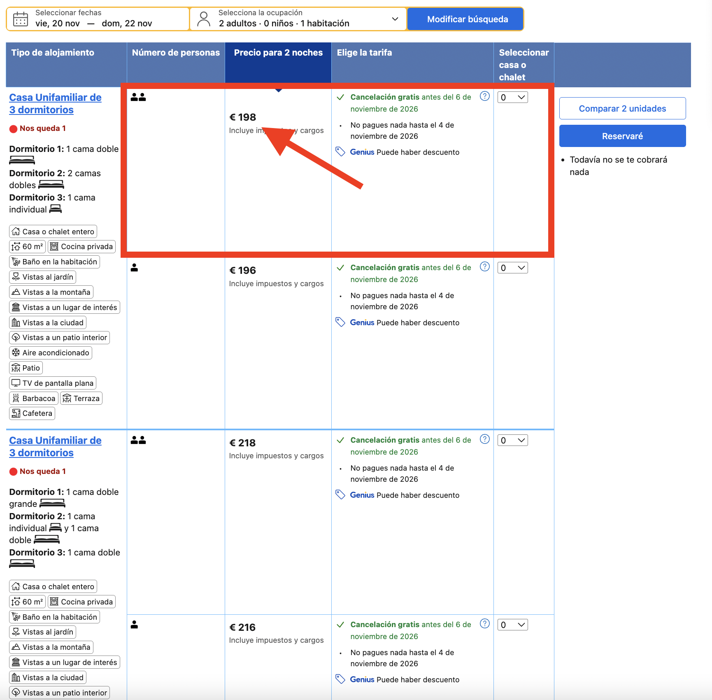
Task: Open help icon beside €216 cancellation info
Action: pos(485,624)
